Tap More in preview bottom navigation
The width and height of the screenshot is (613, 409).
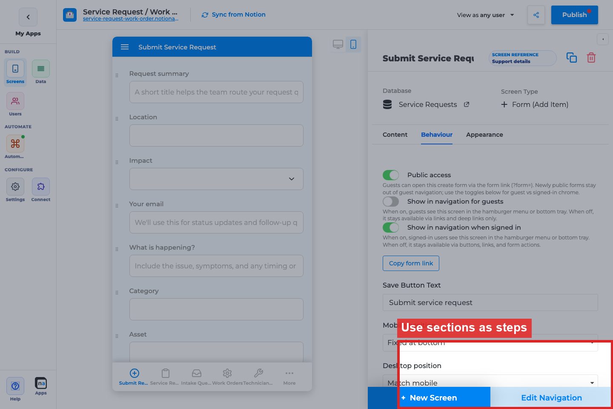[289, 377]
